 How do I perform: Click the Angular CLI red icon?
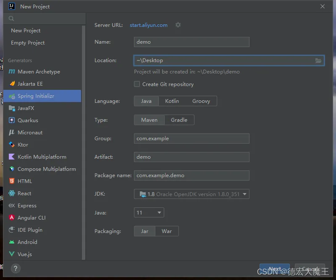(12, 217)
